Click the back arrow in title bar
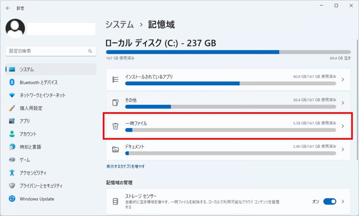The height and width of the screenshot is (216, 359). [8, 8]
